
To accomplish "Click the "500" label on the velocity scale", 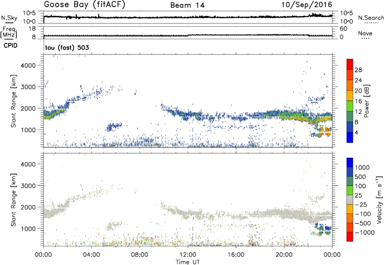I will [x=360, y=177].
